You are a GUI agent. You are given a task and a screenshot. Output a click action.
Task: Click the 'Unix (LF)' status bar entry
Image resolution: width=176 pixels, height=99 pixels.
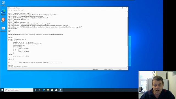coord(111,70)
